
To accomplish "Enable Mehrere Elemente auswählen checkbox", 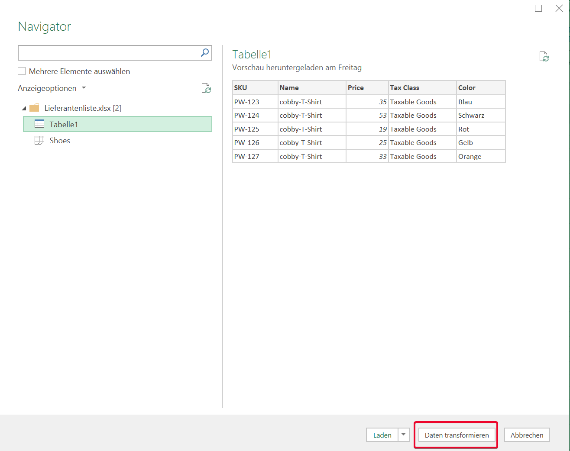I will 22,71.
